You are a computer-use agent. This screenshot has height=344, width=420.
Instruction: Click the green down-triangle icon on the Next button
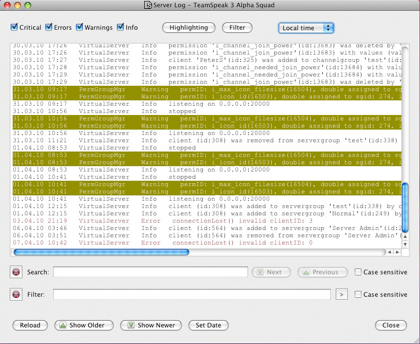[260, 272]
